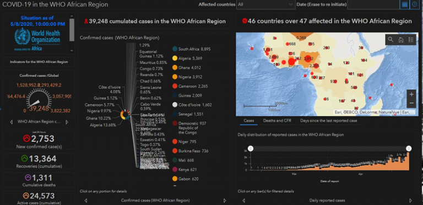The image size is (423, 205).
Task: Select the Cases tab
Action: (248, 121)
